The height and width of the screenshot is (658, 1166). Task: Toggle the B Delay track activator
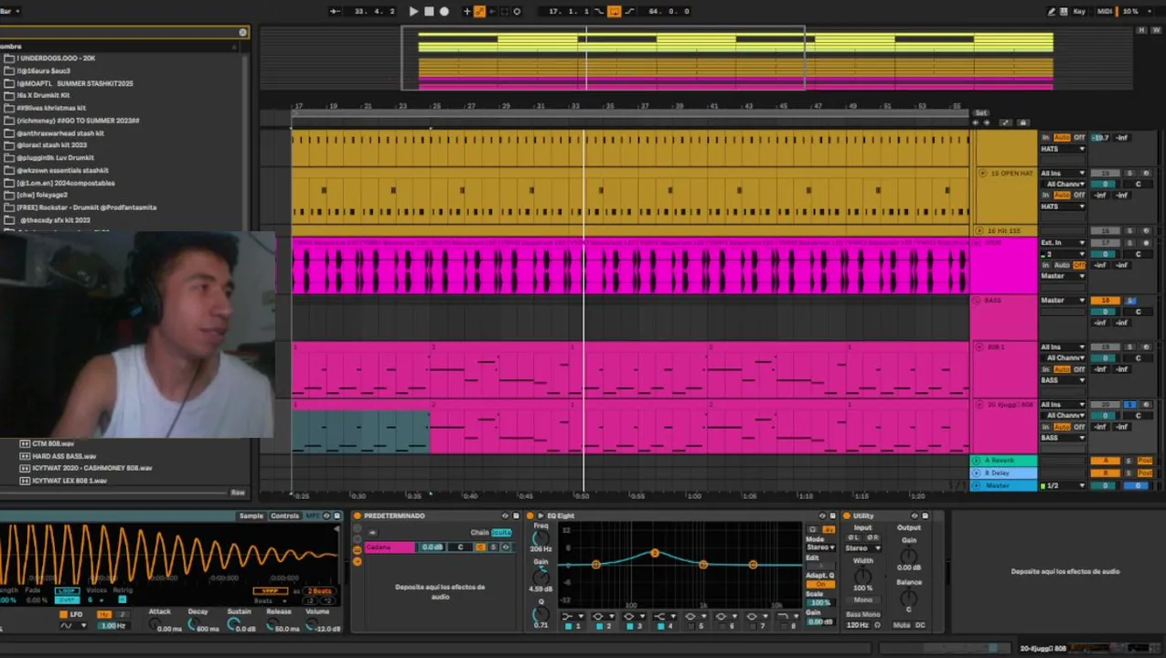coord(1105,473)
